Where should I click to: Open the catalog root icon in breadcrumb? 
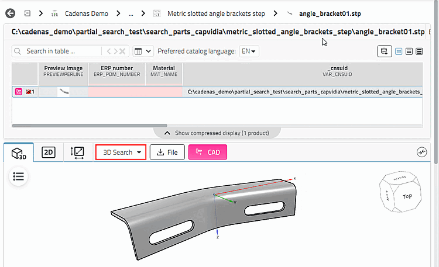coord(27,13)
